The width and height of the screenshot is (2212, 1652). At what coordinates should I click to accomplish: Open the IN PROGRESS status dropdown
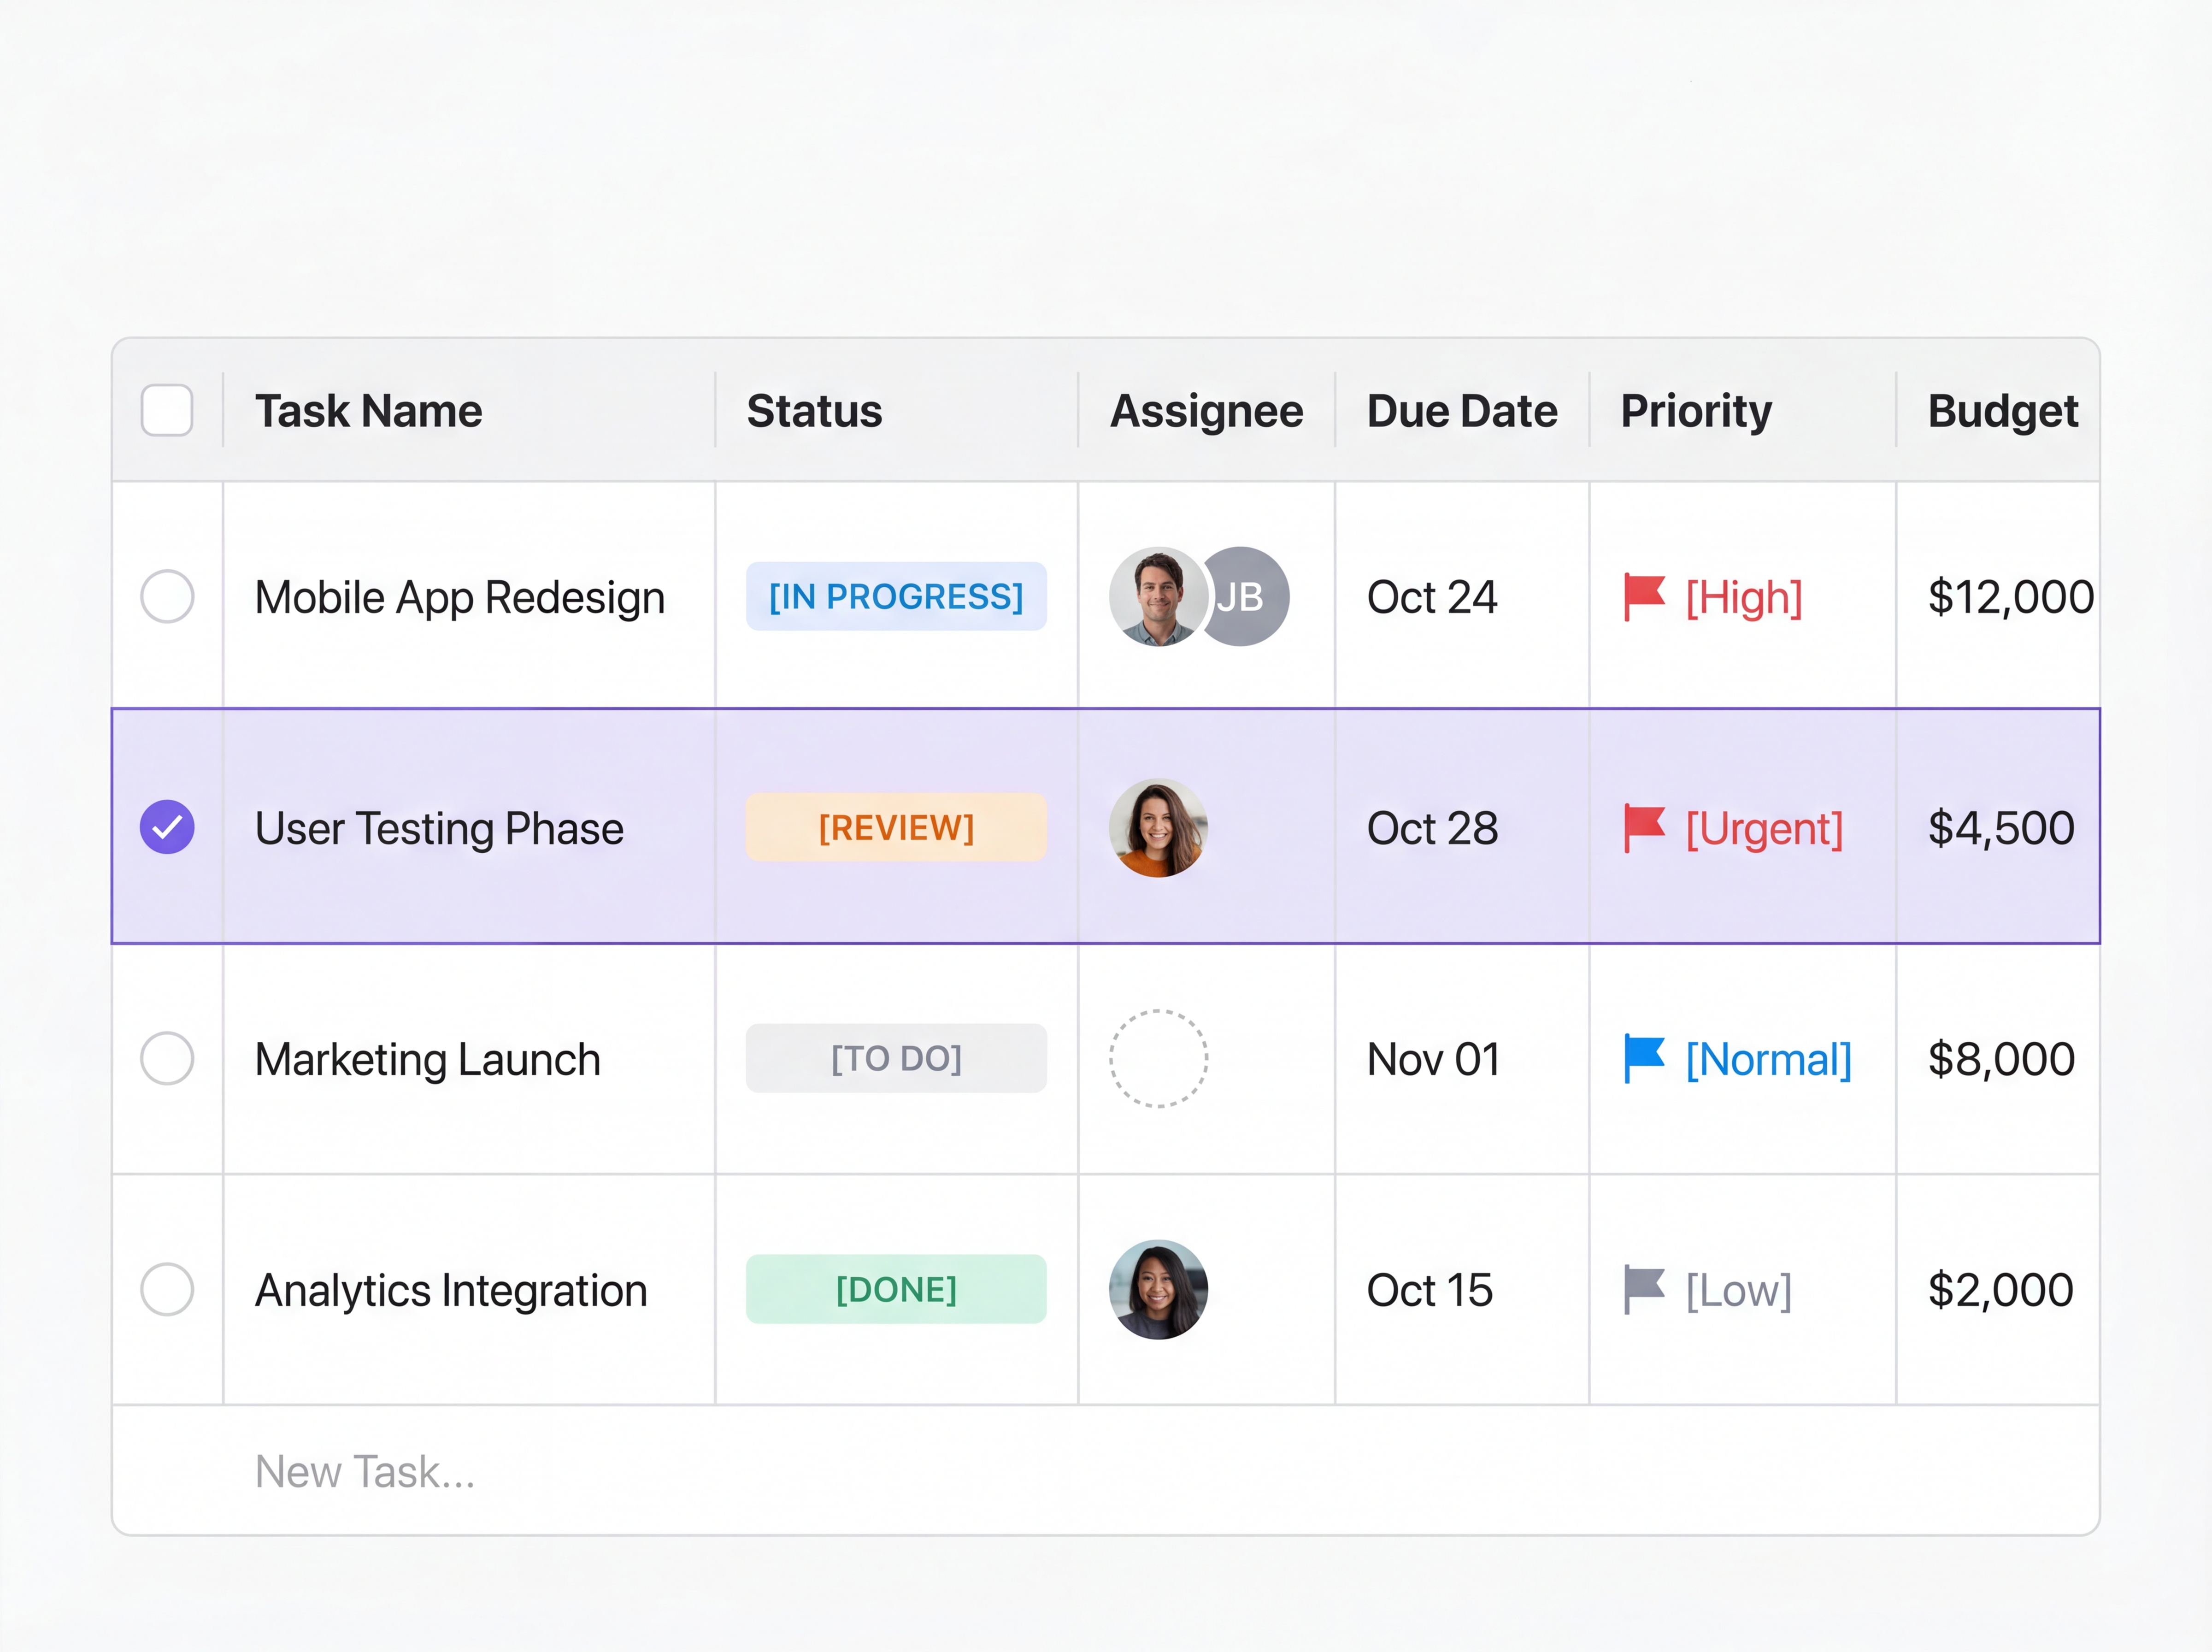tap(895, 596)
